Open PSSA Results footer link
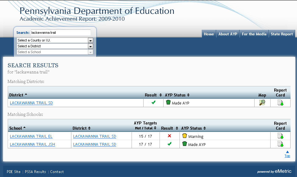The height and width of the screenshot is (177, 297). [x=35, y=172]
